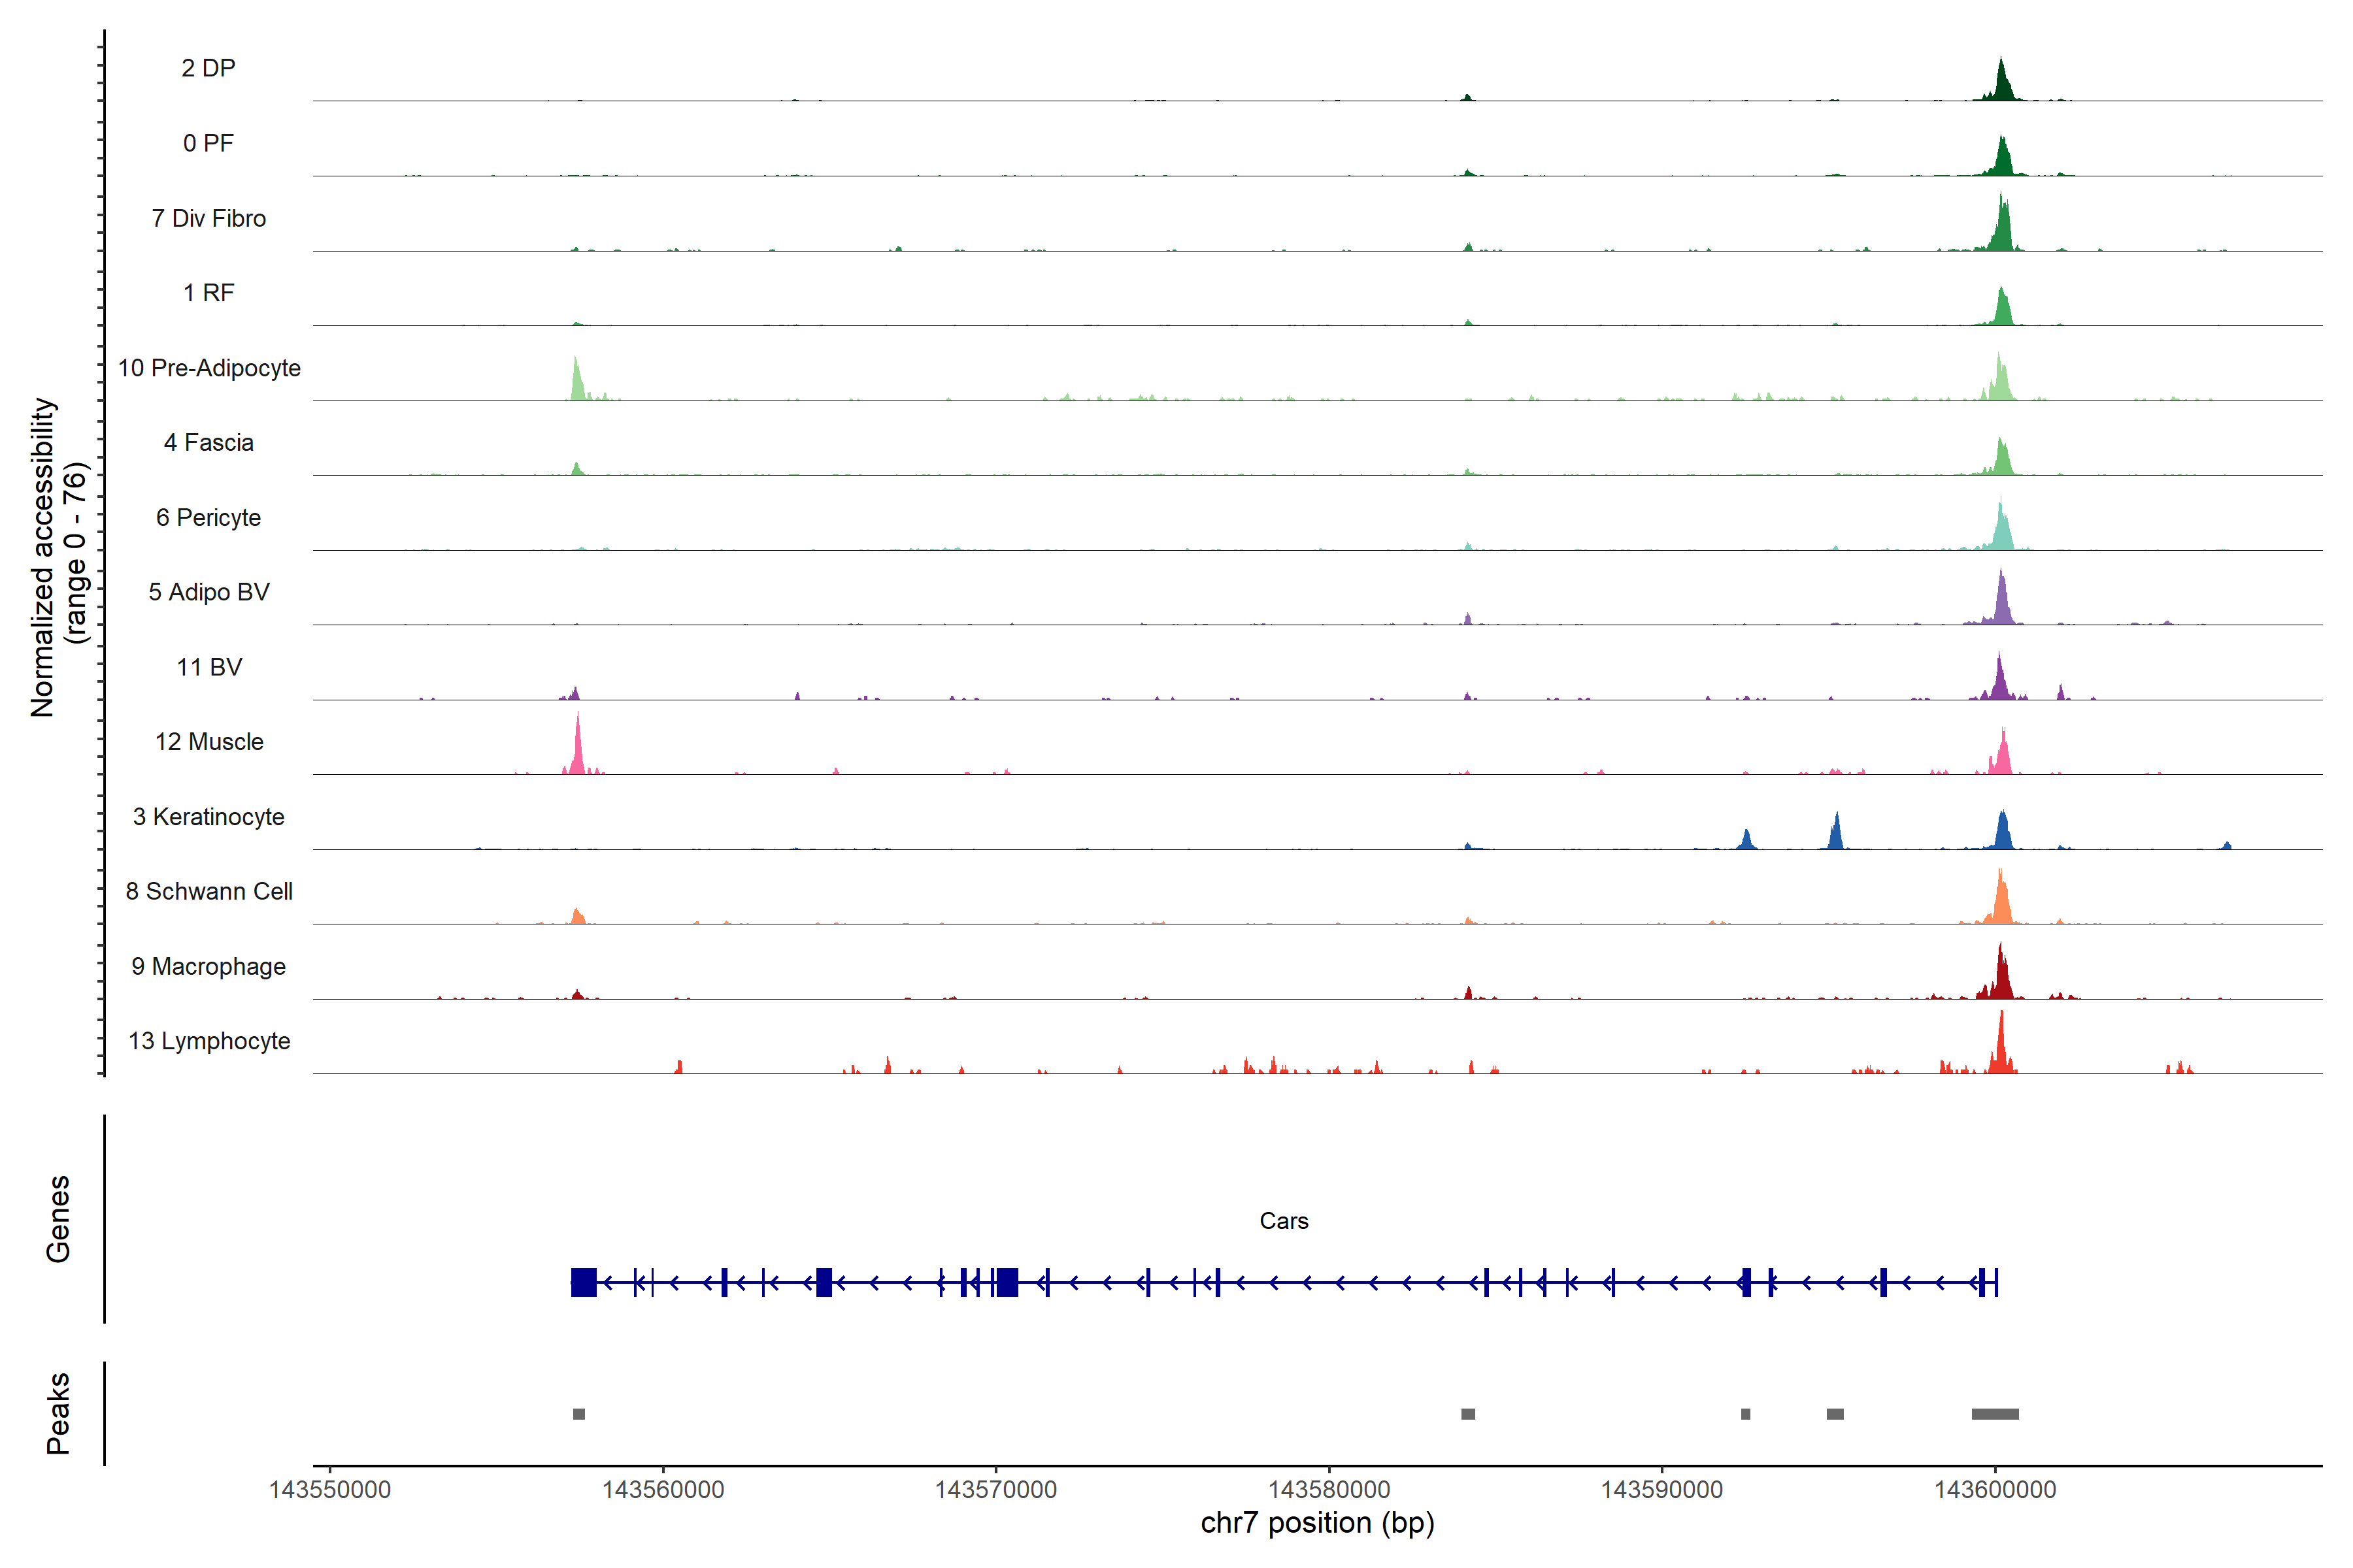Click the 5 Adipo BV track label
This screenshot has height=1568, width=2353.
(208, 592)
